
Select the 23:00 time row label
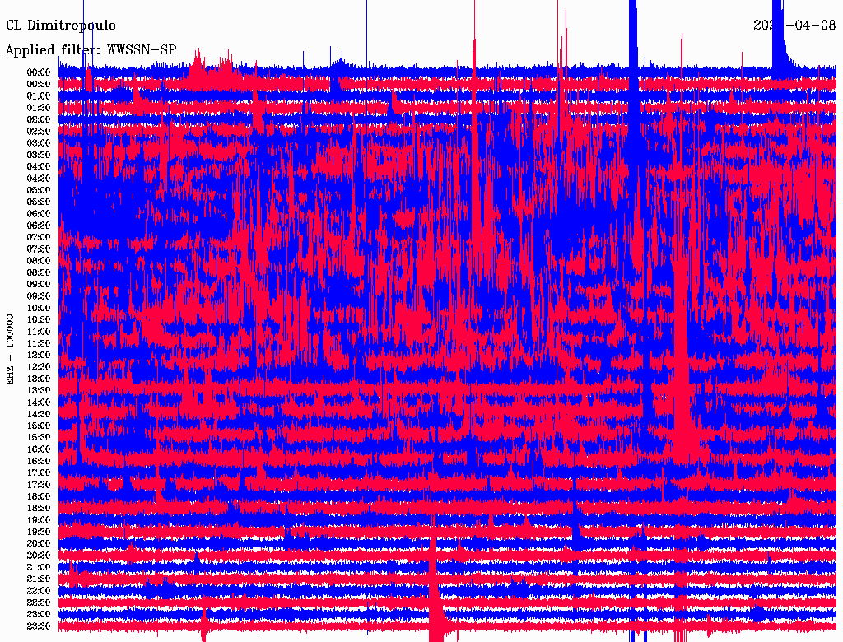(39, 614)
